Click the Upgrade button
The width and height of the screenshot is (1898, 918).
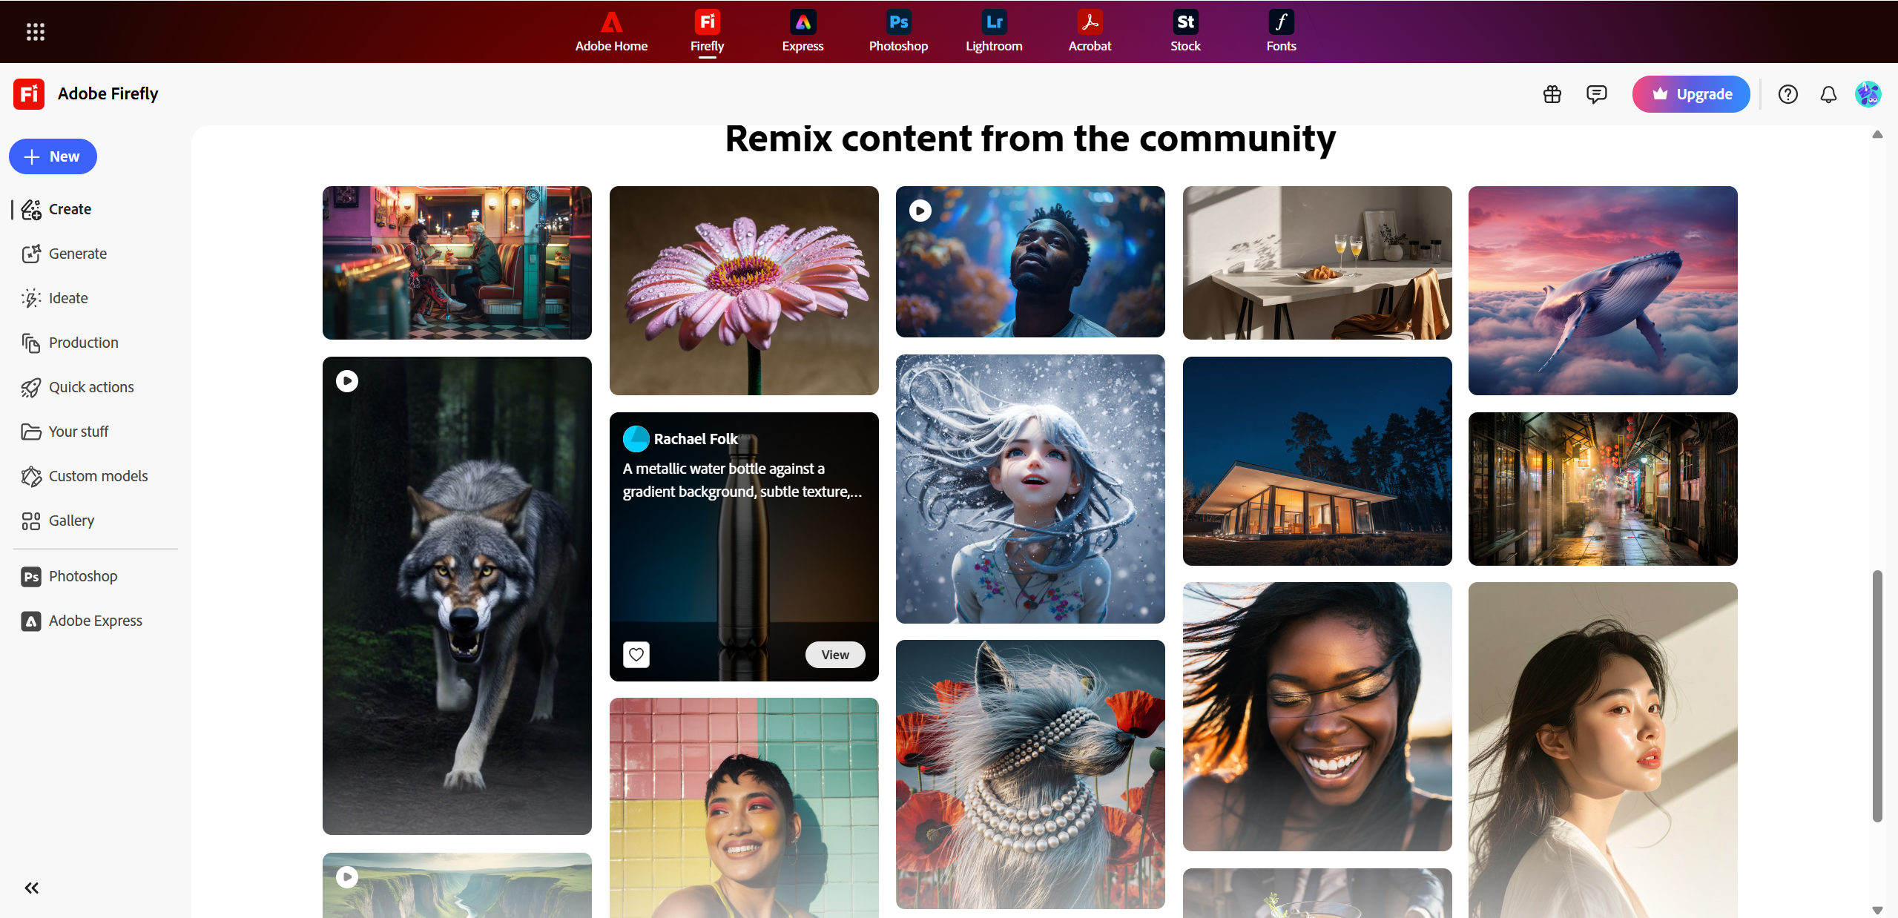tap(1690, 94)
